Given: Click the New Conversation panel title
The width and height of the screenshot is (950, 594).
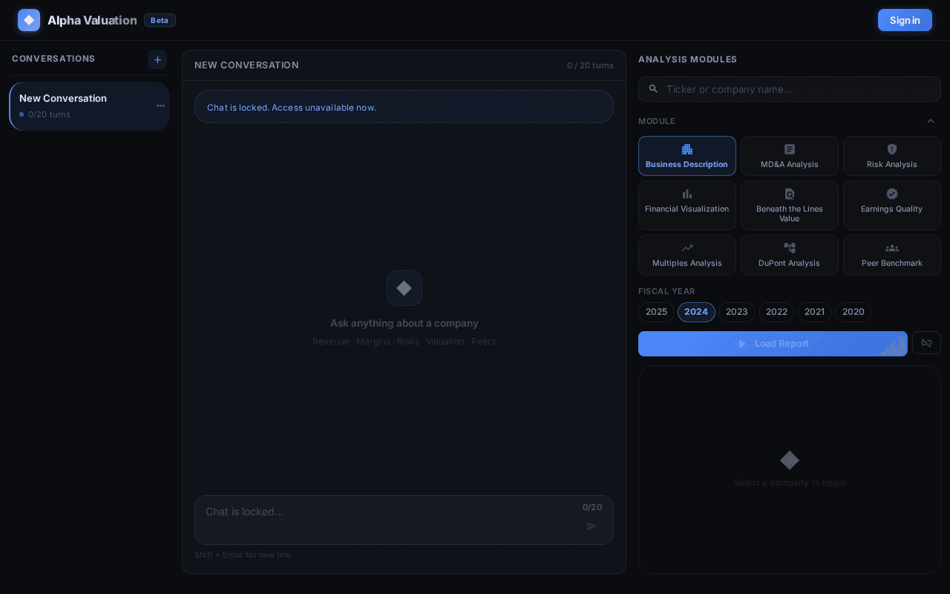Looking at the screenshot, I should (246, 65).
